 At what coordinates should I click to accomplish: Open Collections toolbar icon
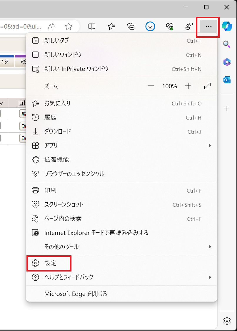pyautogui.click(x=131, y=27)
